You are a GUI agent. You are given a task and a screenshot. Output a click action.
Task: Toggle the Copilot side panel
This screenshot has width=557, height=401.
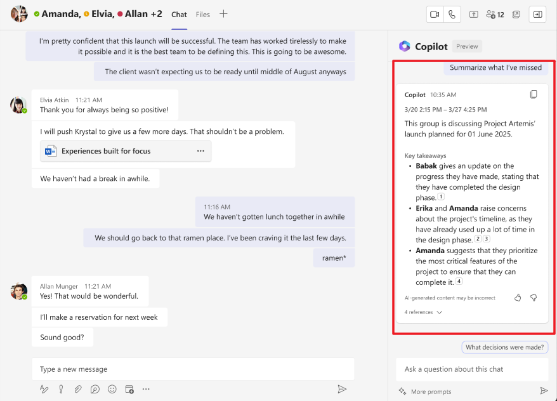537,15
